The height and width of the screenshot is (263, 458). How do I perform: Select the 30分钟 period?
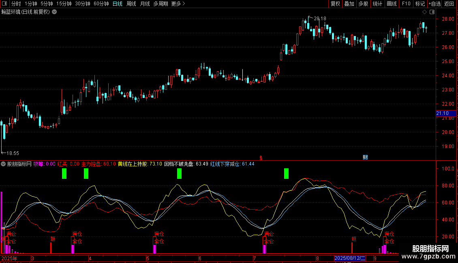pyautogui.click(x=83, y=4)
